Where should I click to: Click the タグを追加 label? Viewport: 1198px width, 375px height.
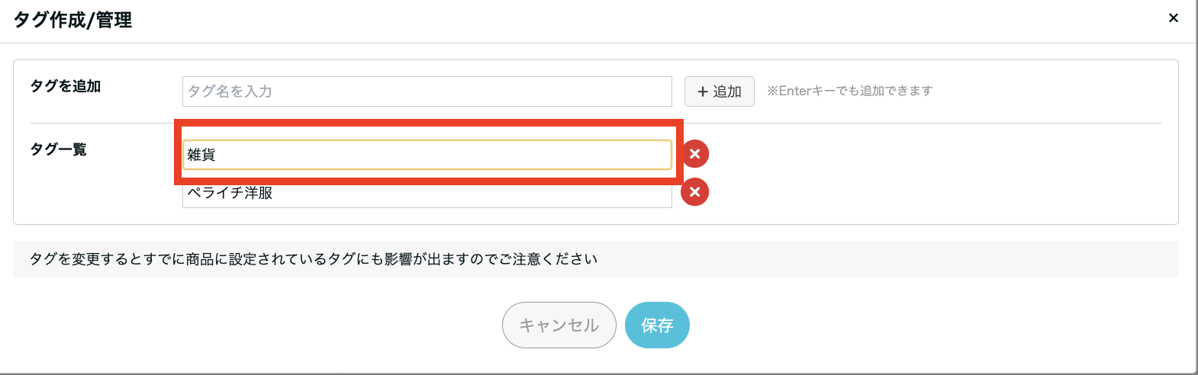pyautogui.click(x=66, y=86)
